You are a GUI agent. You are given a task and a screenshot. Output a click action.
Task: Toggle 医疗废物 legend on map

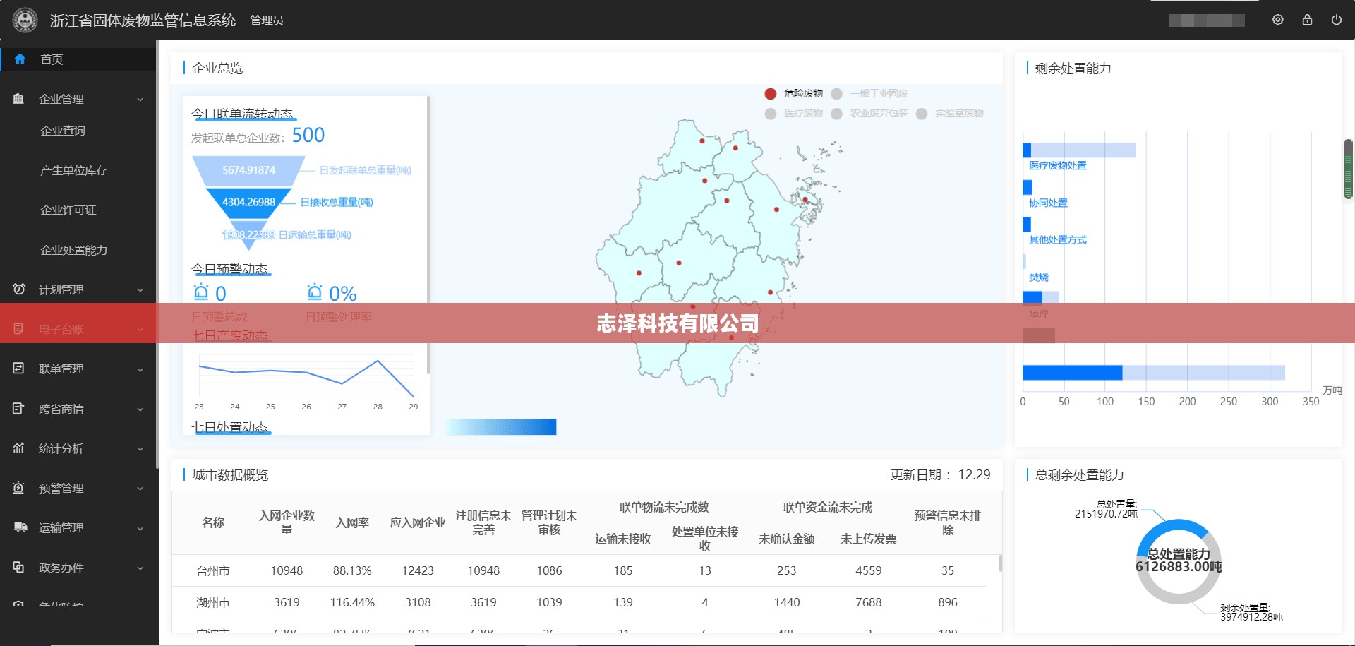[x=793, y=113]
